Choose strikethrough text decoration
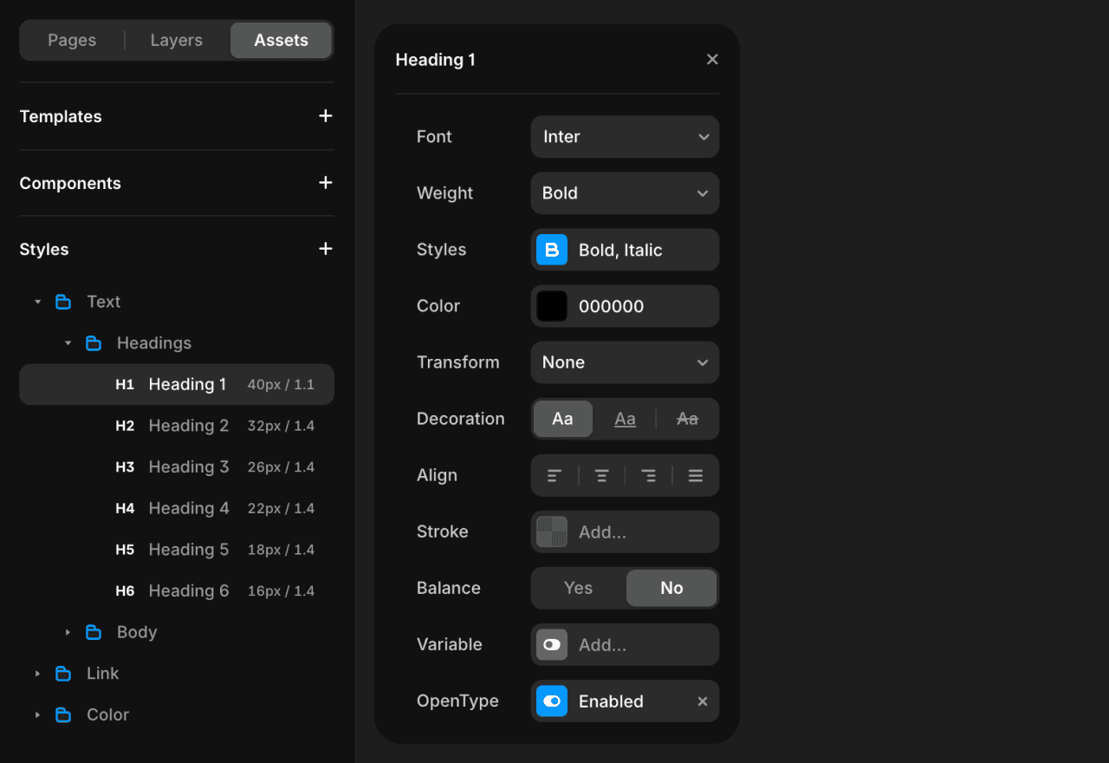Screen dimensions: 1109x763 pos(687,419)
